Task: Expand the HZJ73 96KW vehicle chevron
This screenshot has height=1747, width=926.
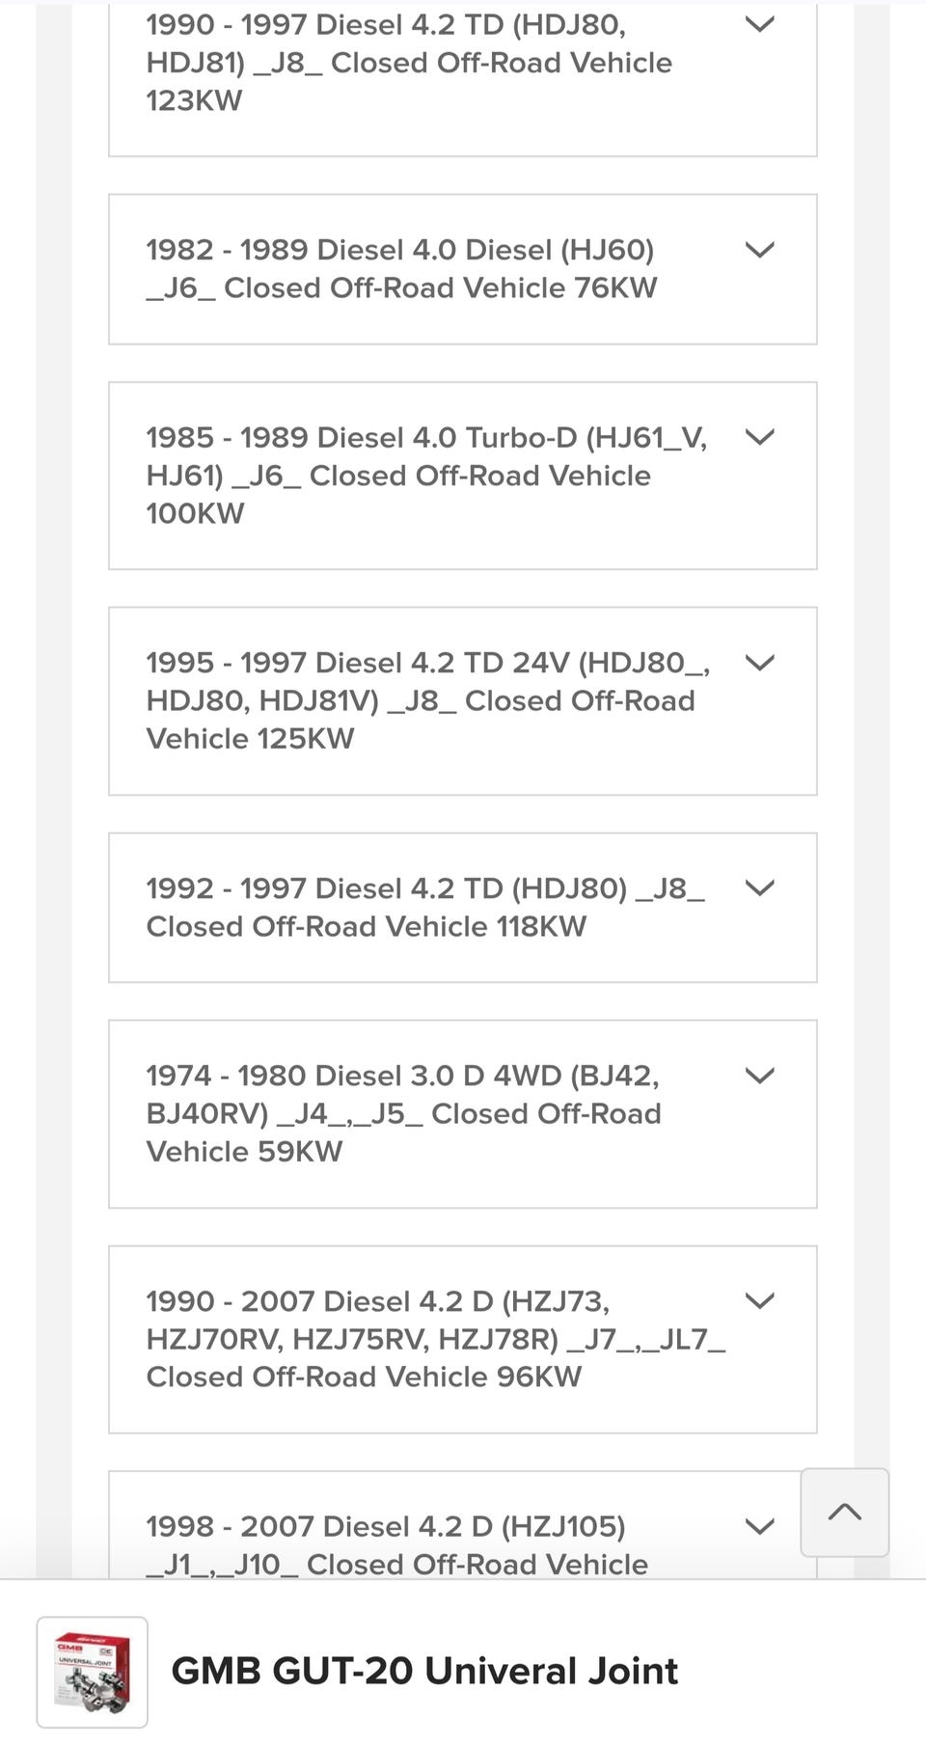Action: pos(760,1301)
